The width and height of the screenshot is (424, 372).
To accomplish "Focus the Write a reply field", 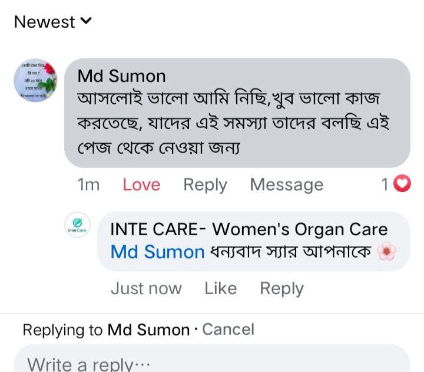I will tap(212, 363).
